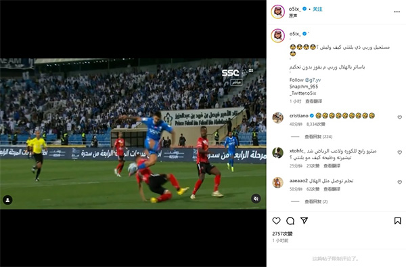Expand the 224 replies under cristiano's comment
The width and height of the screenshot is (406, 267).
pos(318,137)
